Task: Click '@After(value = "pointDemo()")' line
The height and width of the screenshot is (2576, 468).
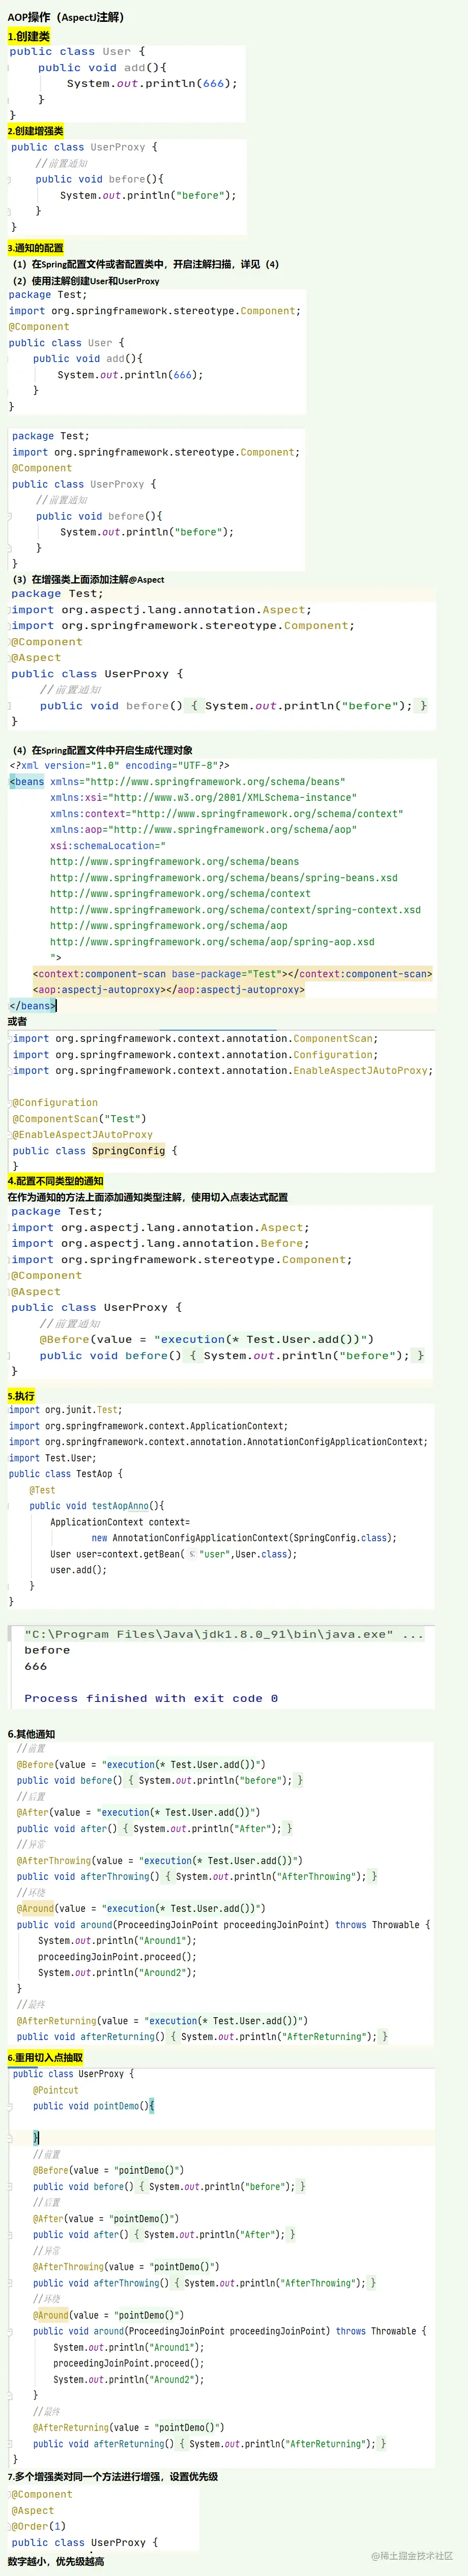Action: (x=106, y=2218)
